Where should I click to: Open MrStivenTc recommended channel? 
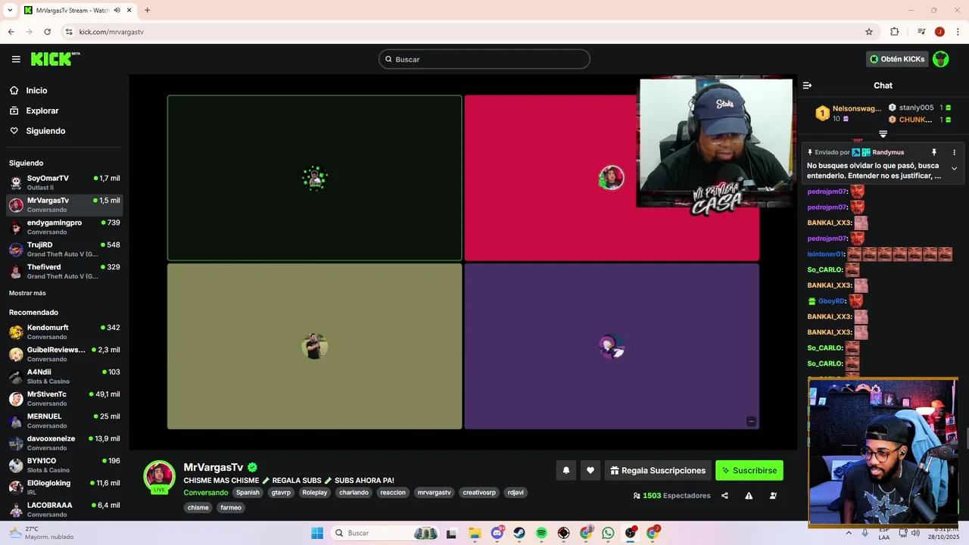tap(64, 398)
